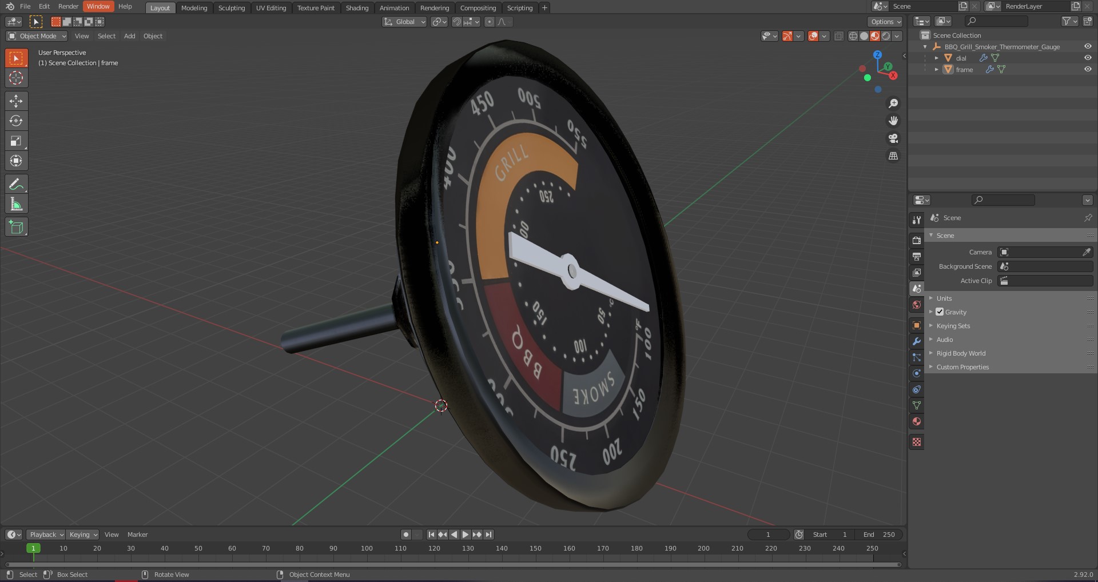Image resolution: width=1098 pixels, height=582 pixels.
Task: Click the zoom viewport magnifier icon
Action: coord(893,103)
